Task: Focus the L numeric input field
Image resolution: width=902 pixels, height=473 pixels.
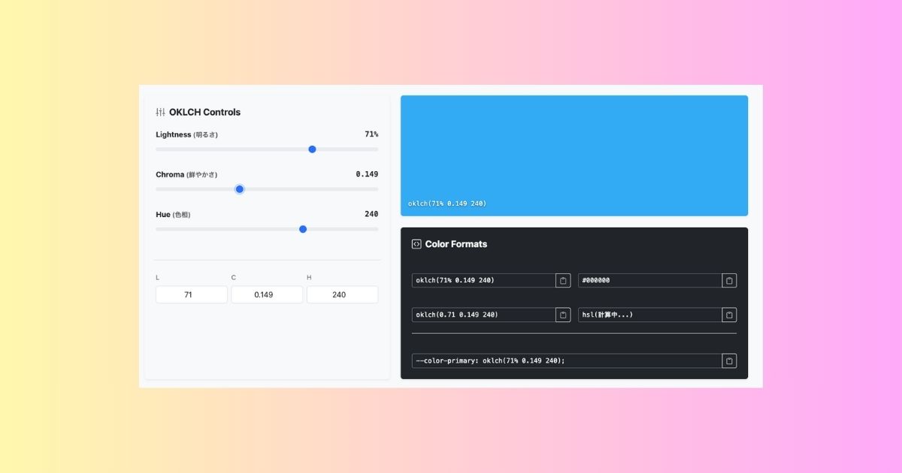Action: pos(191,295)
